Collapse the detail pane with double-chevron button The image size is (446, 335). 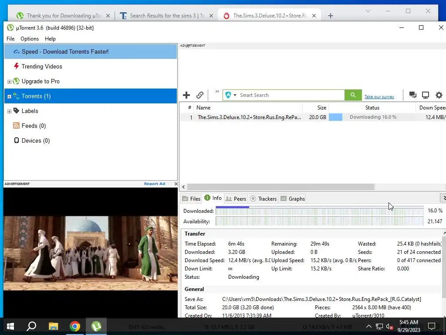pos(443,198)
